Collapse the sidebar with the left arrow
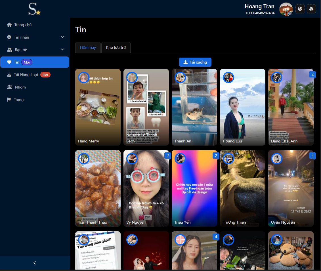Viewport: 321px width, 271px height. [x=35, y=263]
